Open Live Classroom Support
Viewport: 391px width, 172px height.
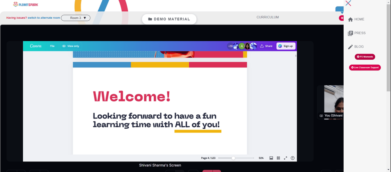coord(365,67)
